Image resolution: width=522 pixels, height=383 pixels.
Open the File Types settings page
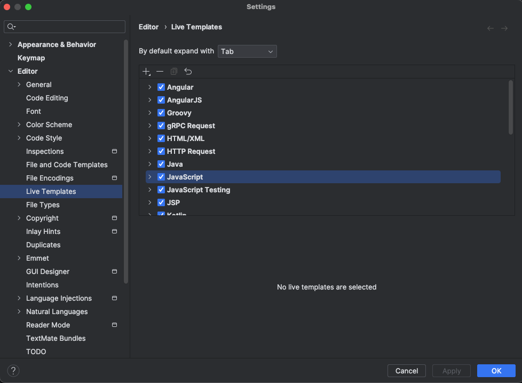[x=43, y=205]
